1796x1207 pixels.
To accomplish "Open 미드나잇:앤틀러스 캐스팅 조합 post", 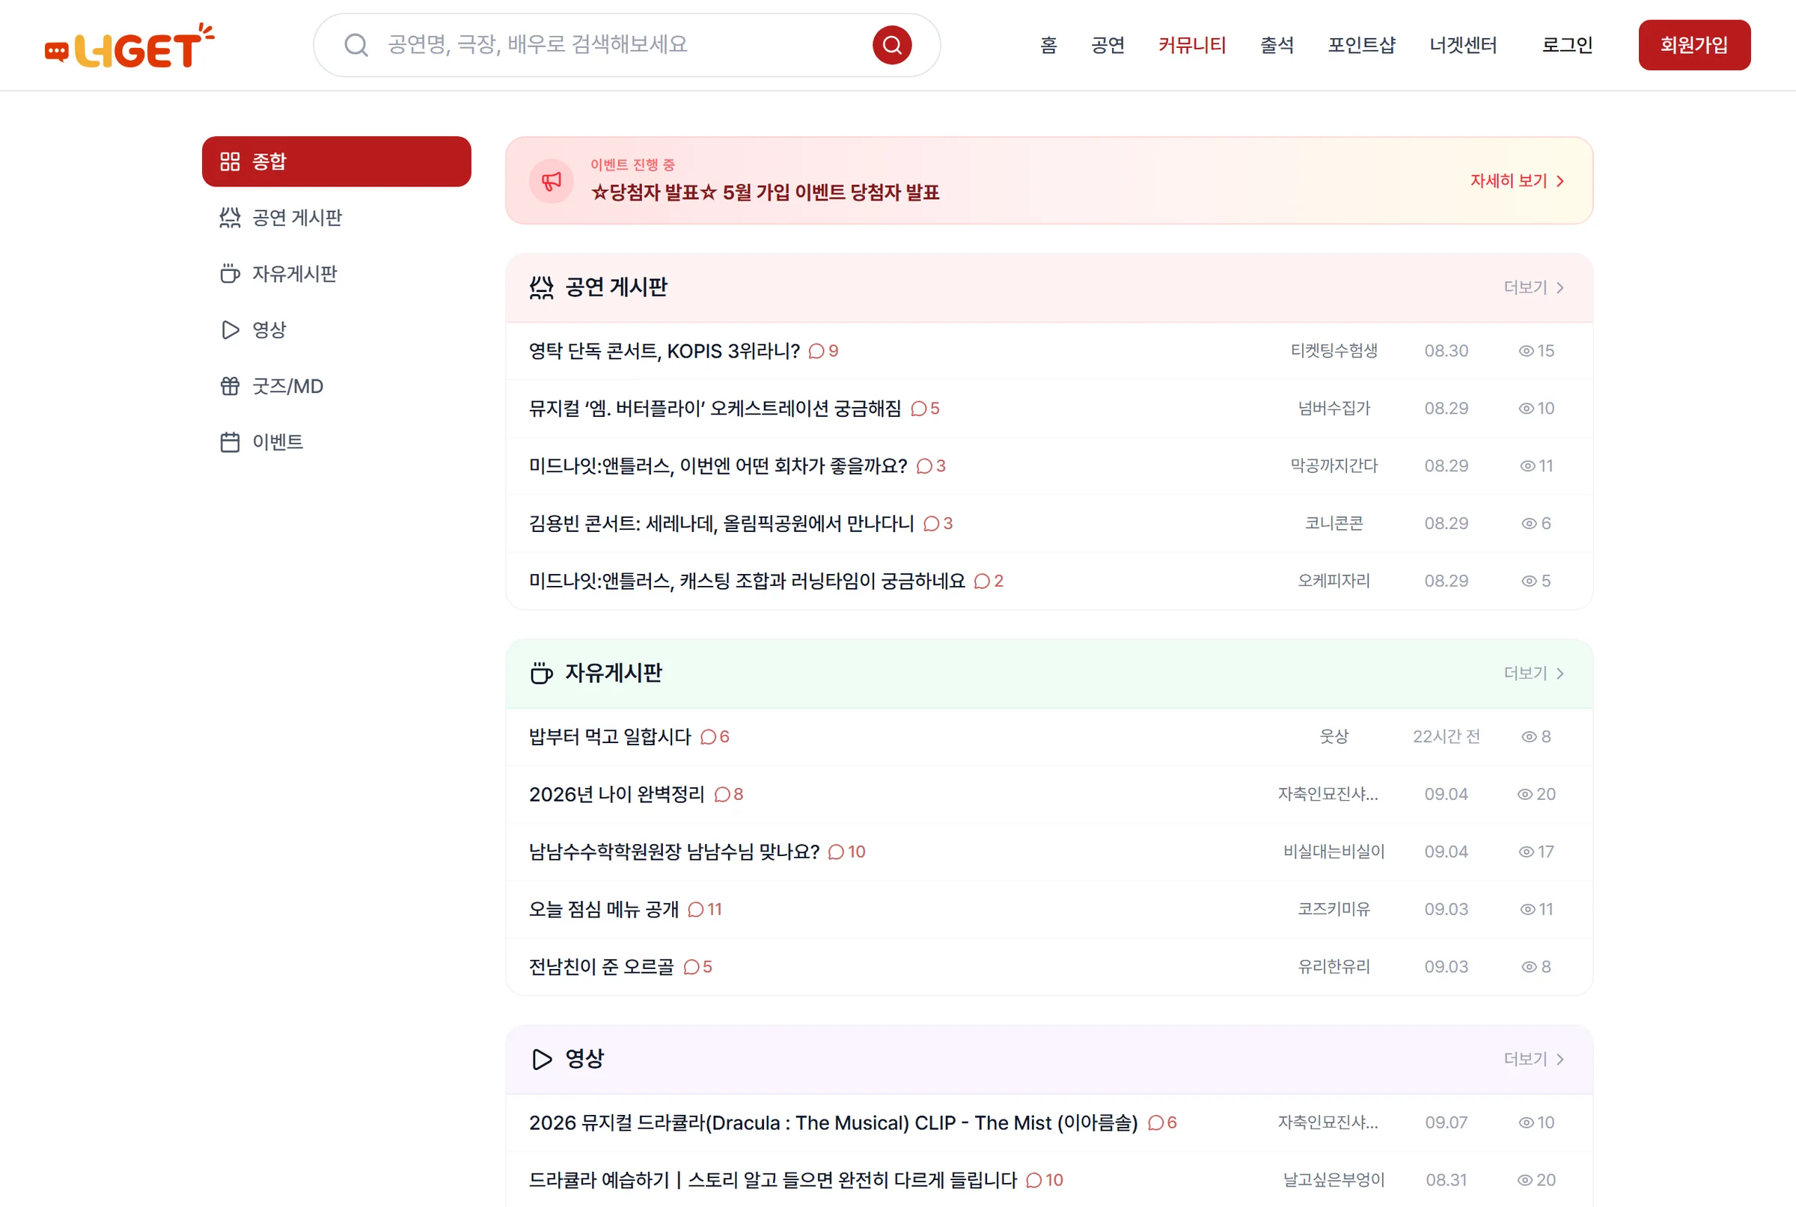I will 747,581.
